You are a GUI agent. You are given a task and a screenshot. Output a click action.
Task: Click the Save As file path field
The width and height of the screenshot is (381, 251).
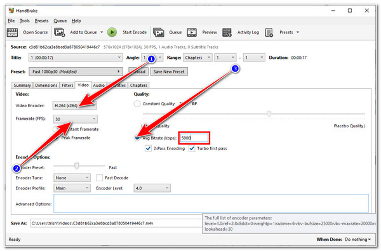(116, 223)
